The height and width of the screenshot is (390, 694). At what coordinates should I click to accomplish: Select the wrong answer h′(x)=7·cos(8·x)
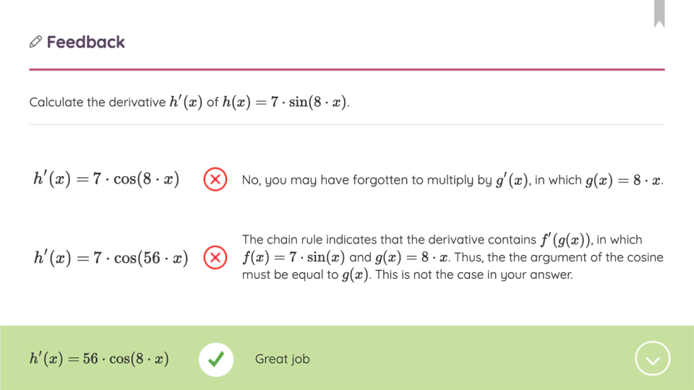tap(106, 179)
